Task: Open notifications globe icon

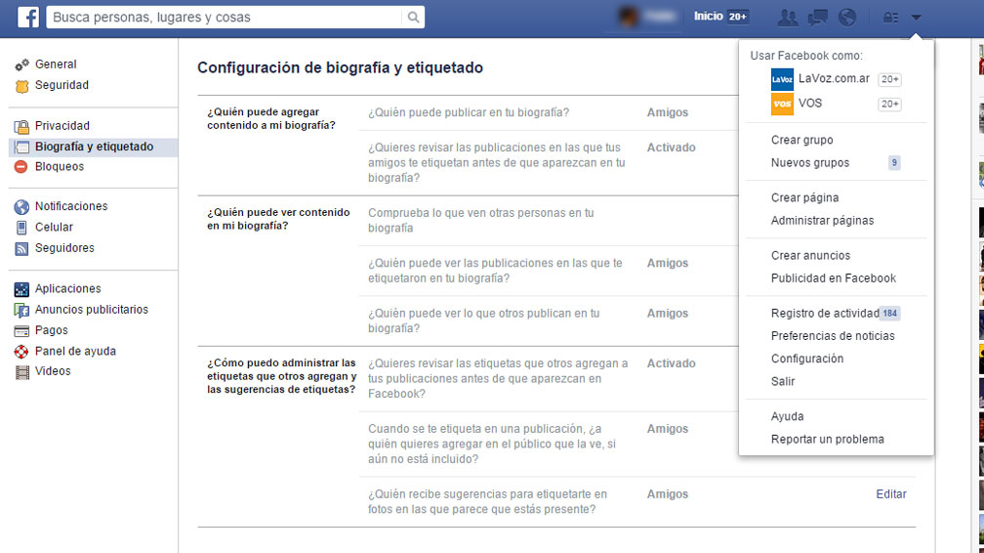Action: tap(847, 17)
